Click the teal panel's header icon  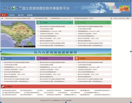pyautogui.click(x=39, y=22)
